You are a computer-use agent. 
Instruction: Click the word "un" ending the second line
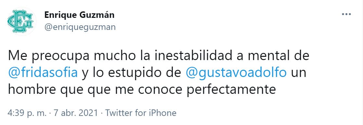click(298, 74)
